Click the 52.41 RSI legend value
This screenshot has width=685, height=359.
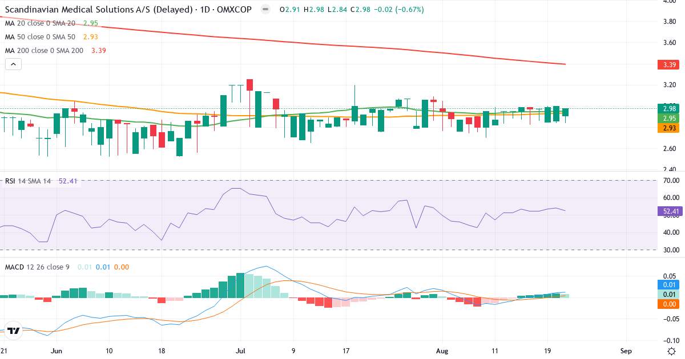tap(68, 181)
